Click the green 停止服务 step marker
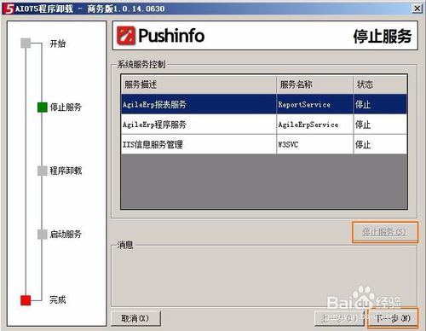 click(x=43, y=107)
